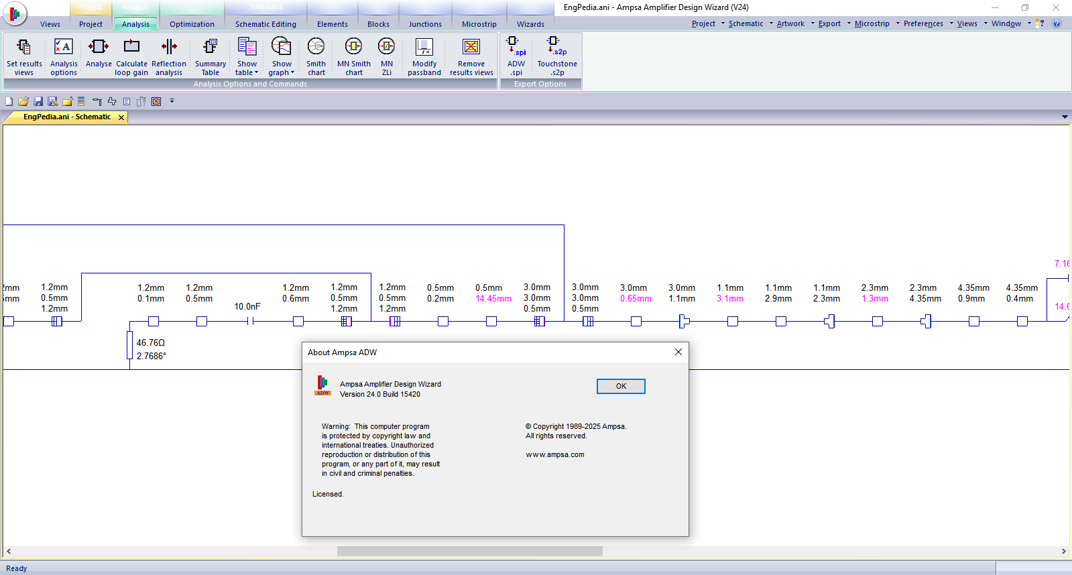1072x575 pixels.
Task: Close the About Ampsa ADW dialog
Action: pos(678,352)
